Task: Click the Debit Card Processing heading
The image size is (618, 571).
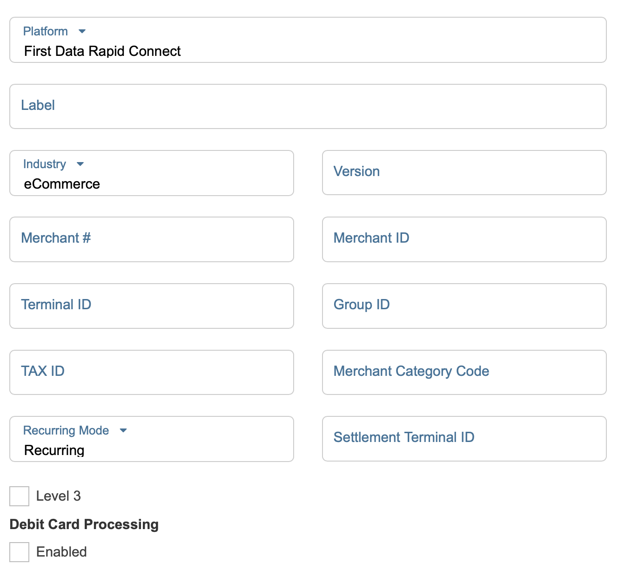Action: click(84, 524)
